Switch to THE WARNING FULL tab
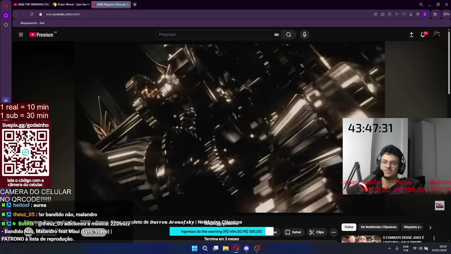 pyautogui.click(x=31, y=5)
